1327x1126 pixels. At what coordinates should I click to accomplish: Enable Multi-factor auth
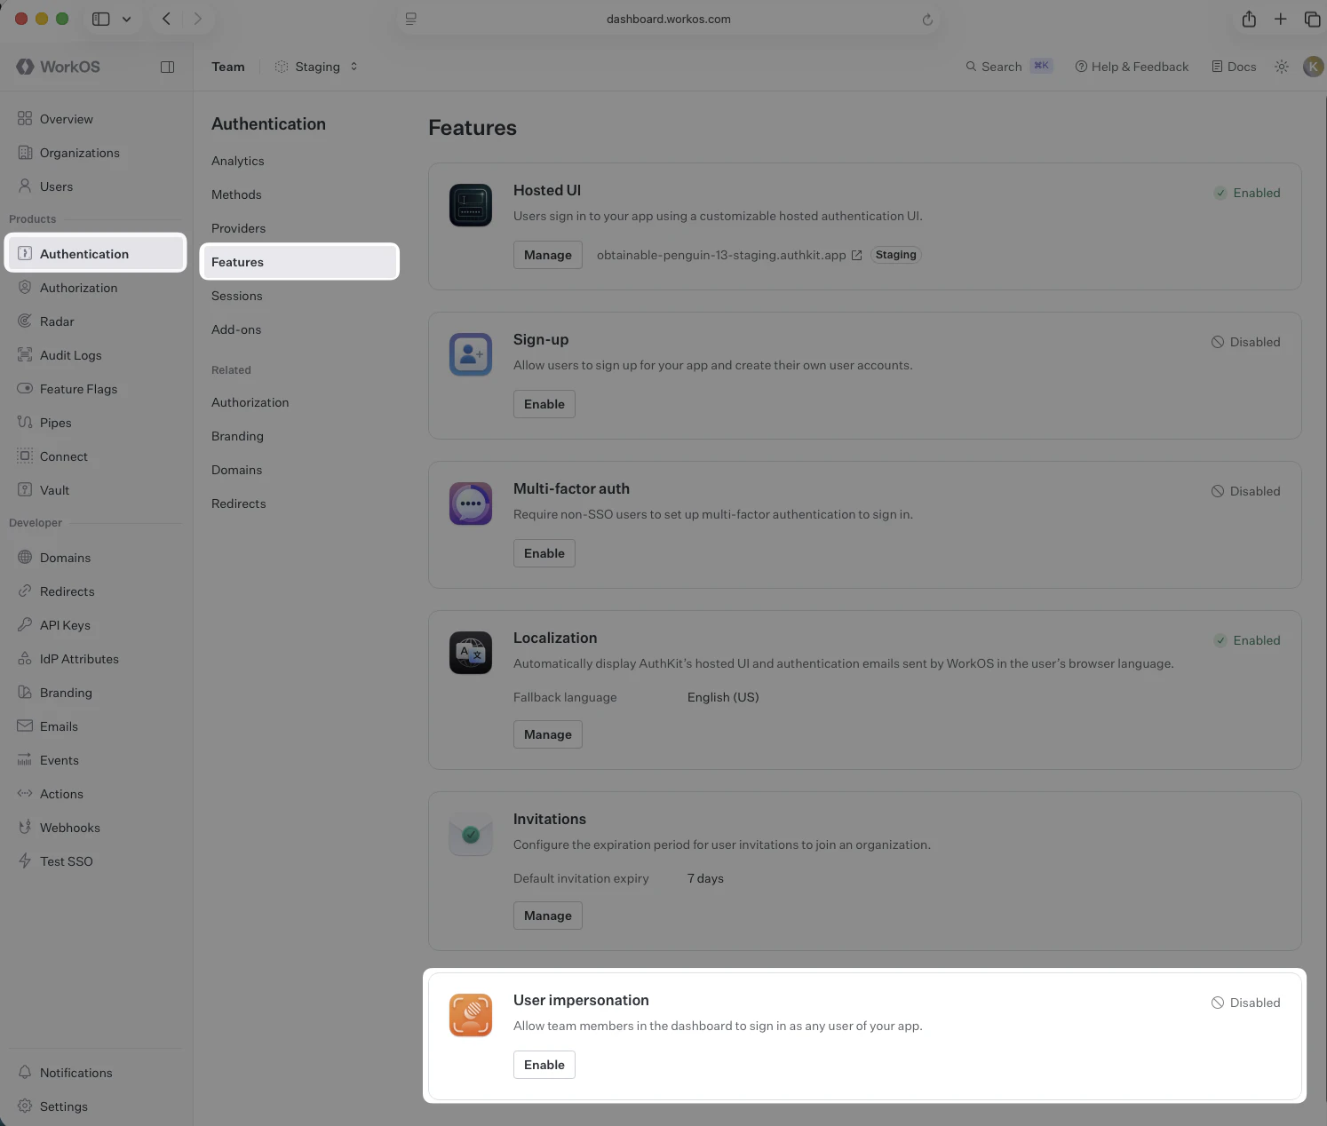click(x=544, y=553)
